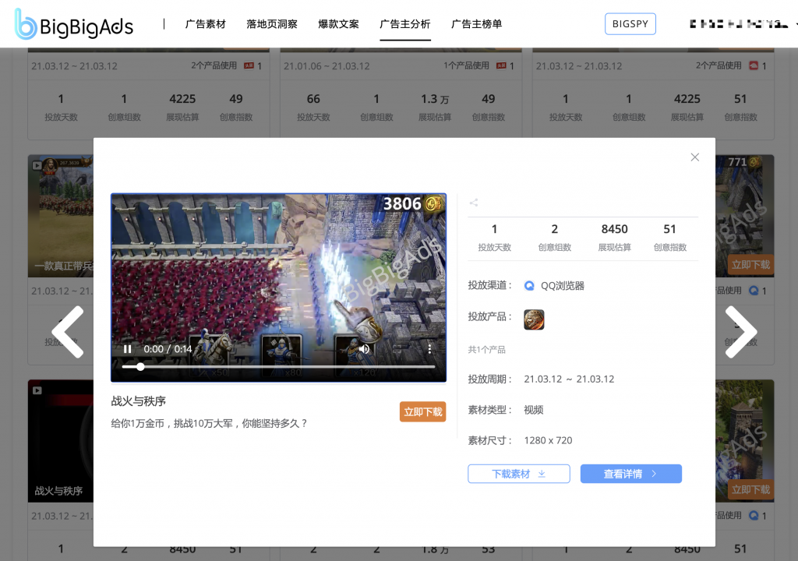This screenshot has height=561, width=798.
Task: Click the 51 创意指数 value in popup
Action: pos(669,229)
